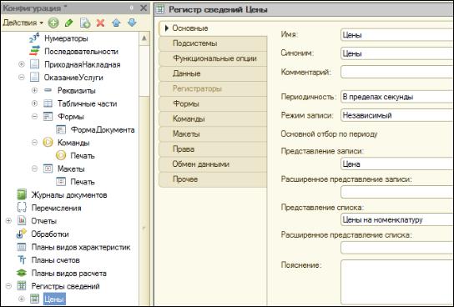Collapse the Регистры сведений branch
The image size is (454, 307).
tap(8, 286)
